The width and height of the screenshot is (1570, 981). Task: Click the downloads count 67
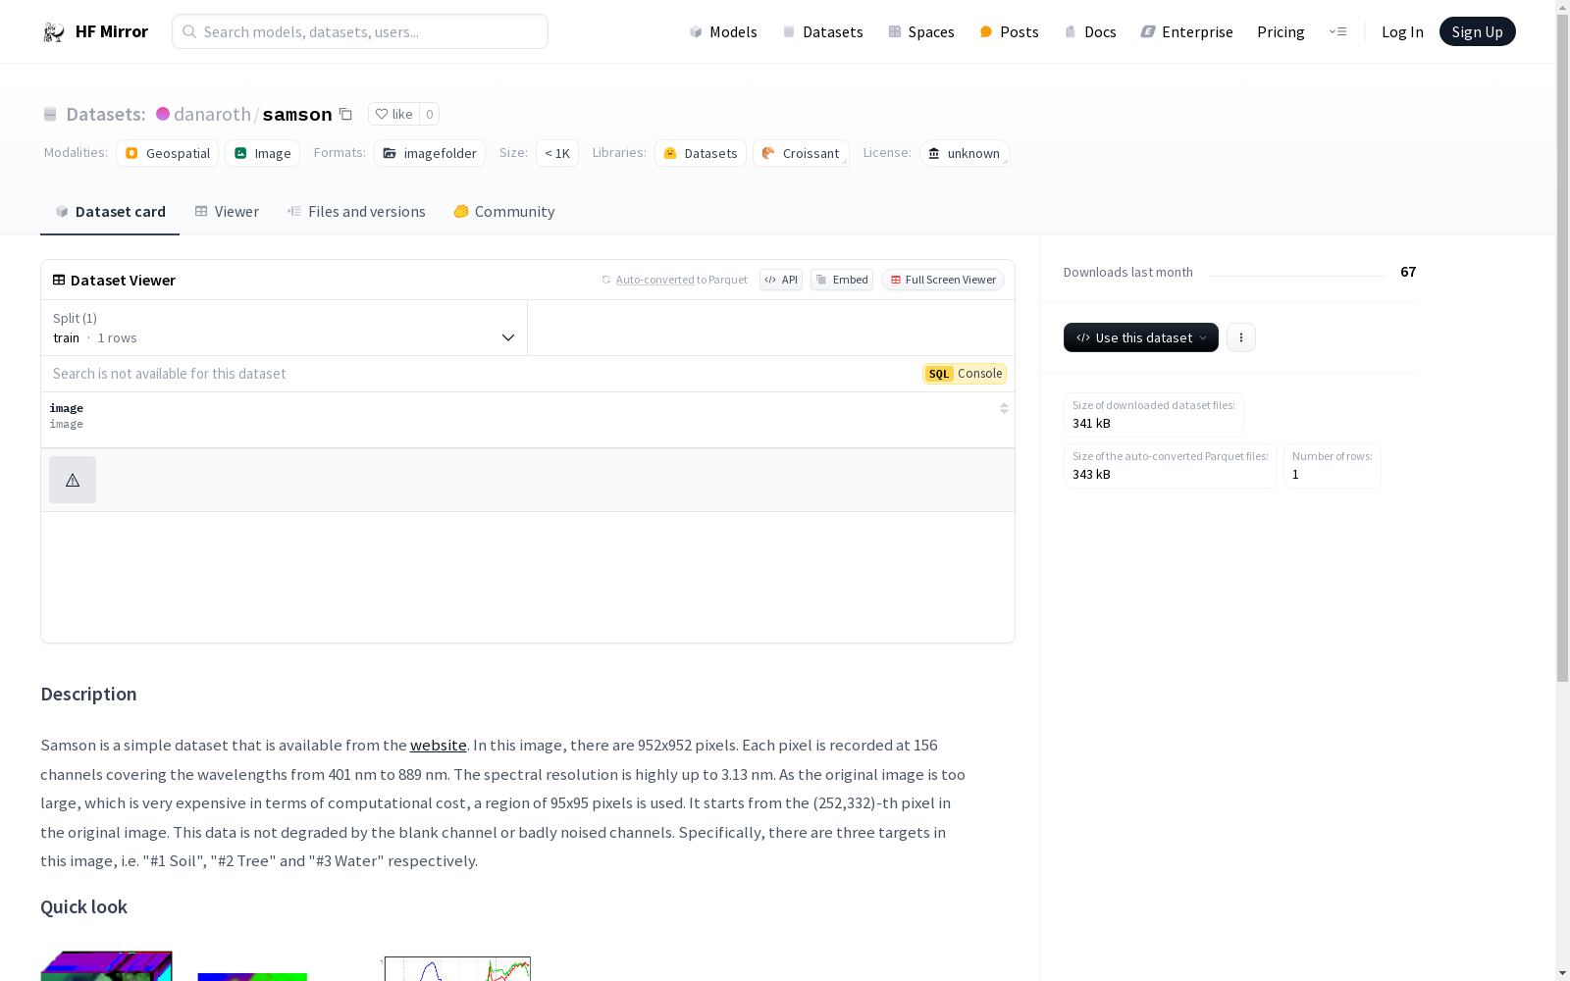pyautogui.click(x=1408, y=272)
